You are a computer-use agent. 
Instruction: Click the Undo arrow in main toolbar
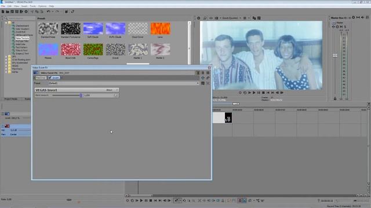48,12
